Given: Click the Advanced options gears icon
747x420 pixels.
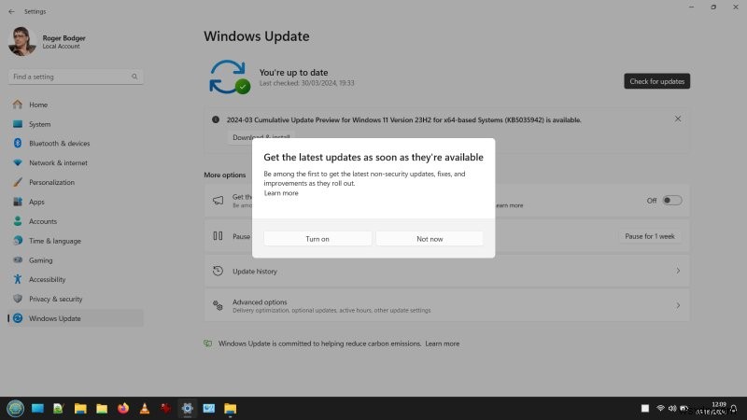Looking at the screenshot, I should (x=218, y=305).
